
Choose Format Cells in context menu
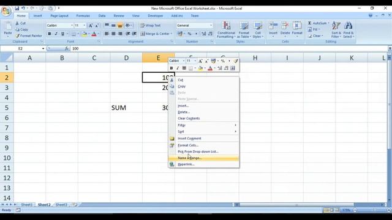point(204,145)
